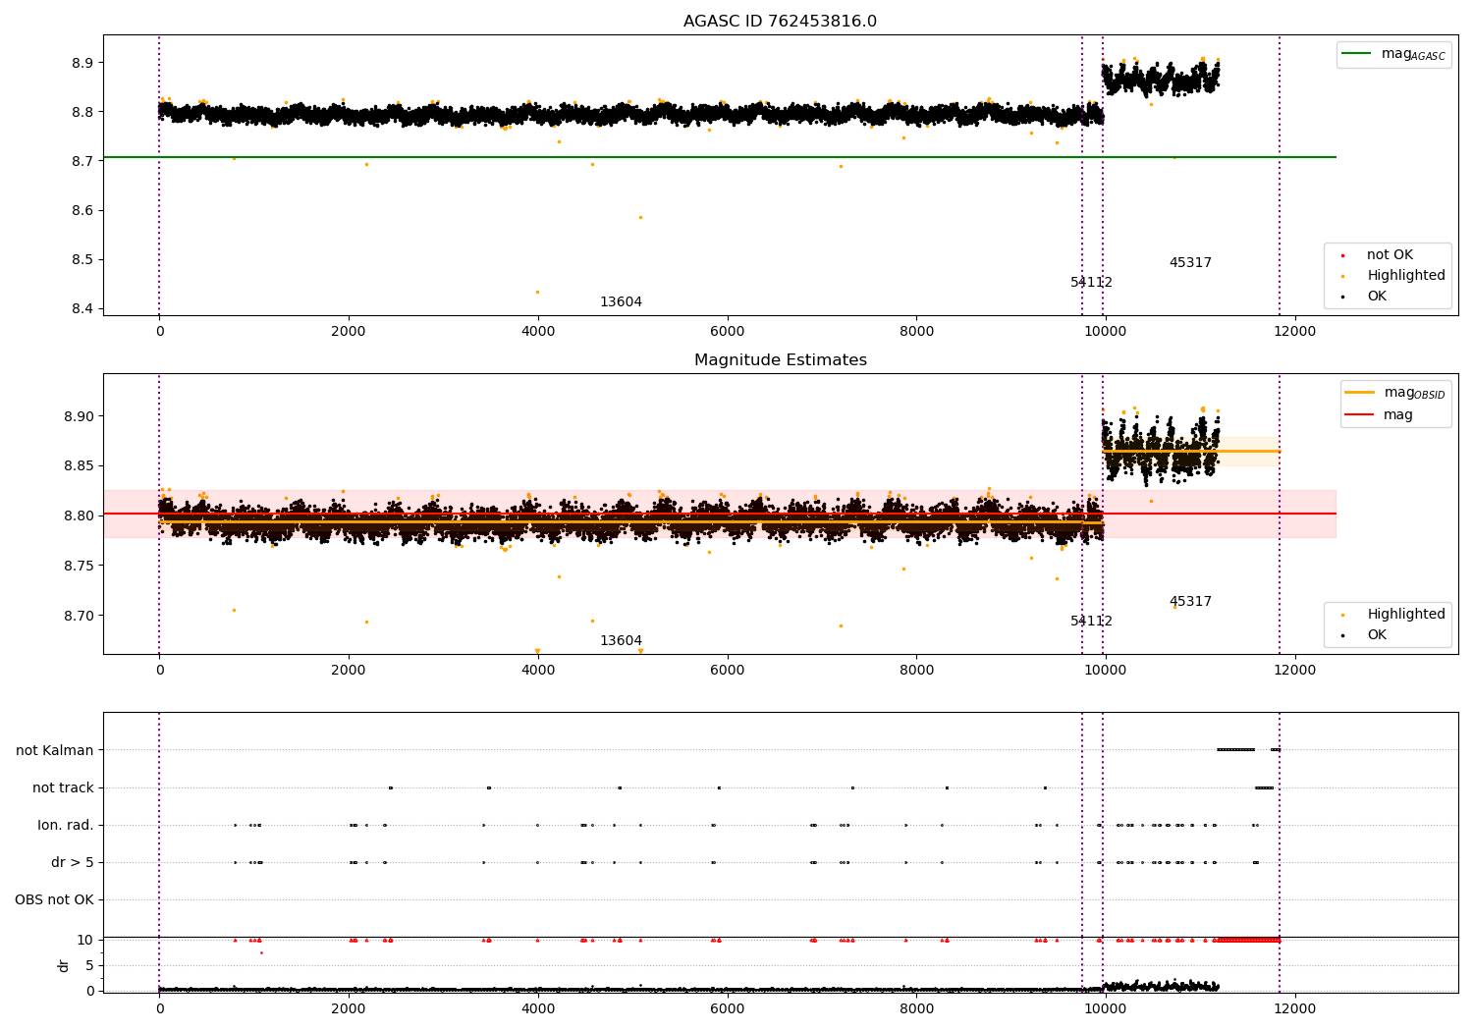
Task: Click the red "mag" legend entry in middle plot
Action: pyautogui.click(x=1380, y=415)
